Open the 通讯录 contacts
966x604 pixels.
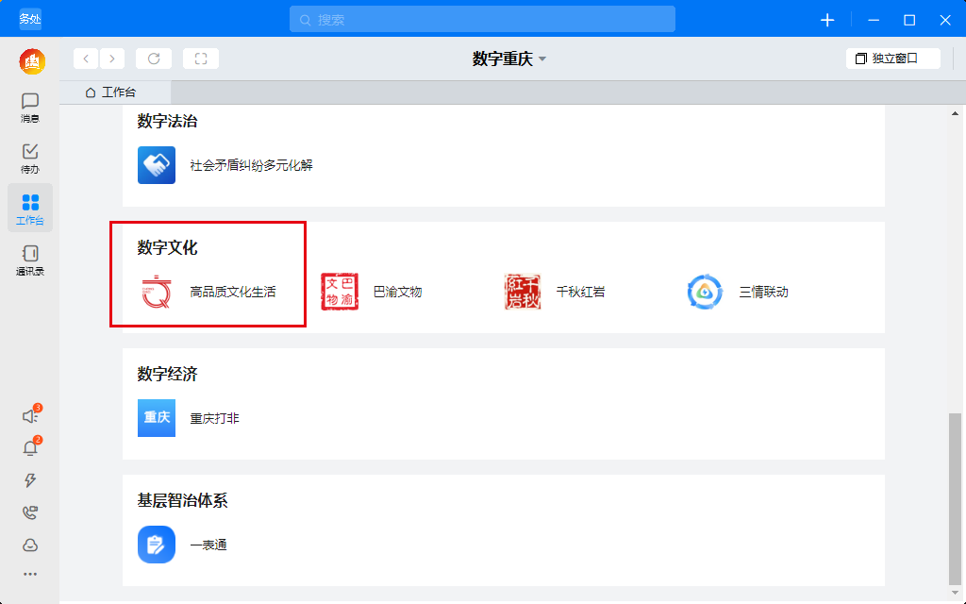coord(29,260)
